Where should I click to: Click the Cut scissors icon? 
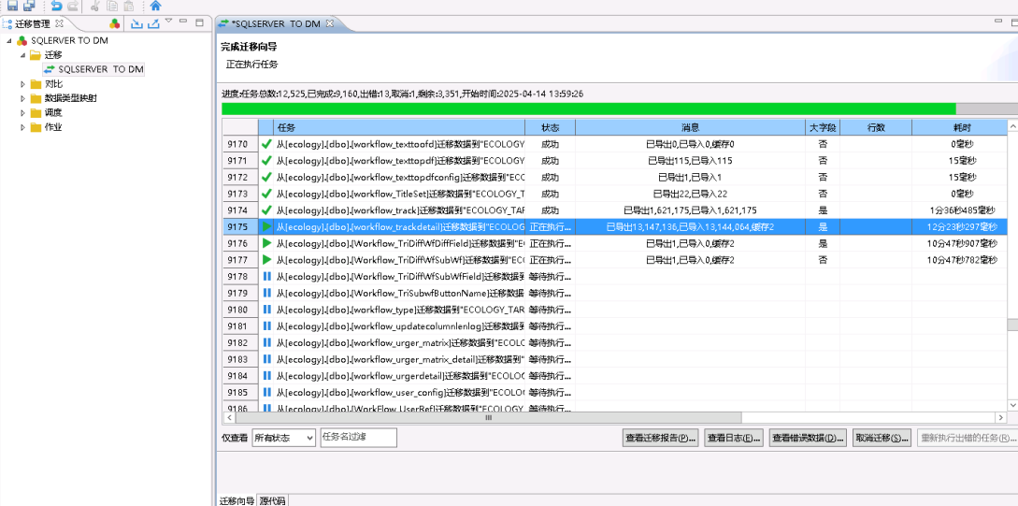94,6
